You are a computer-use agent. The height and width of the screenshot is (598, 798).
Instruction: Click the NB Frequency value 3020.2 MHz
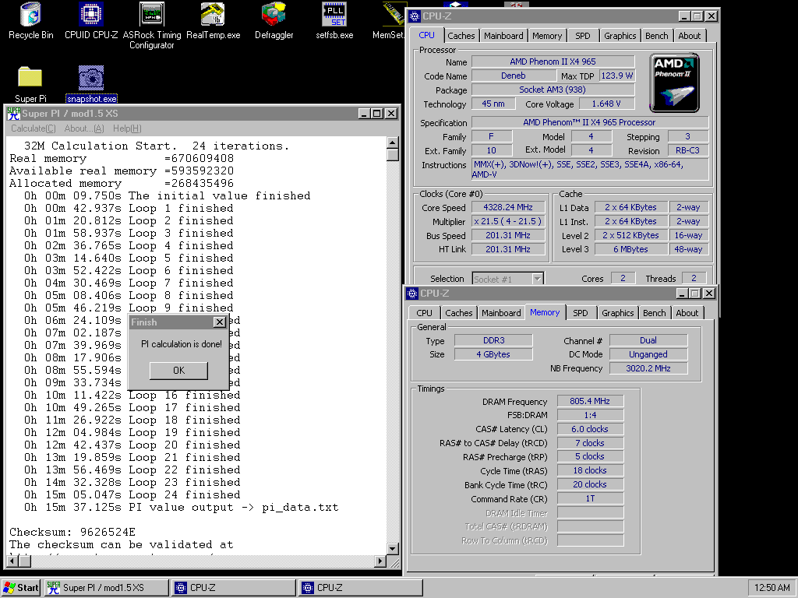648,368
